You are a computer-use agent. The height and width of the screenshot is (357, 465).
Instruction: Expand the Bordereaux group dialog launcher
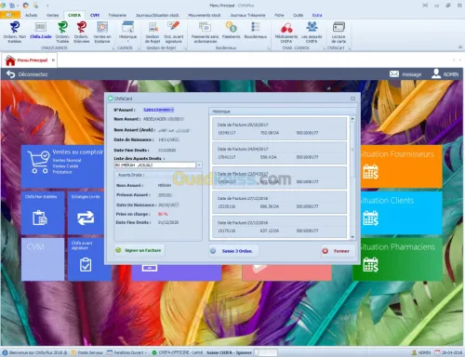[269, 48]
